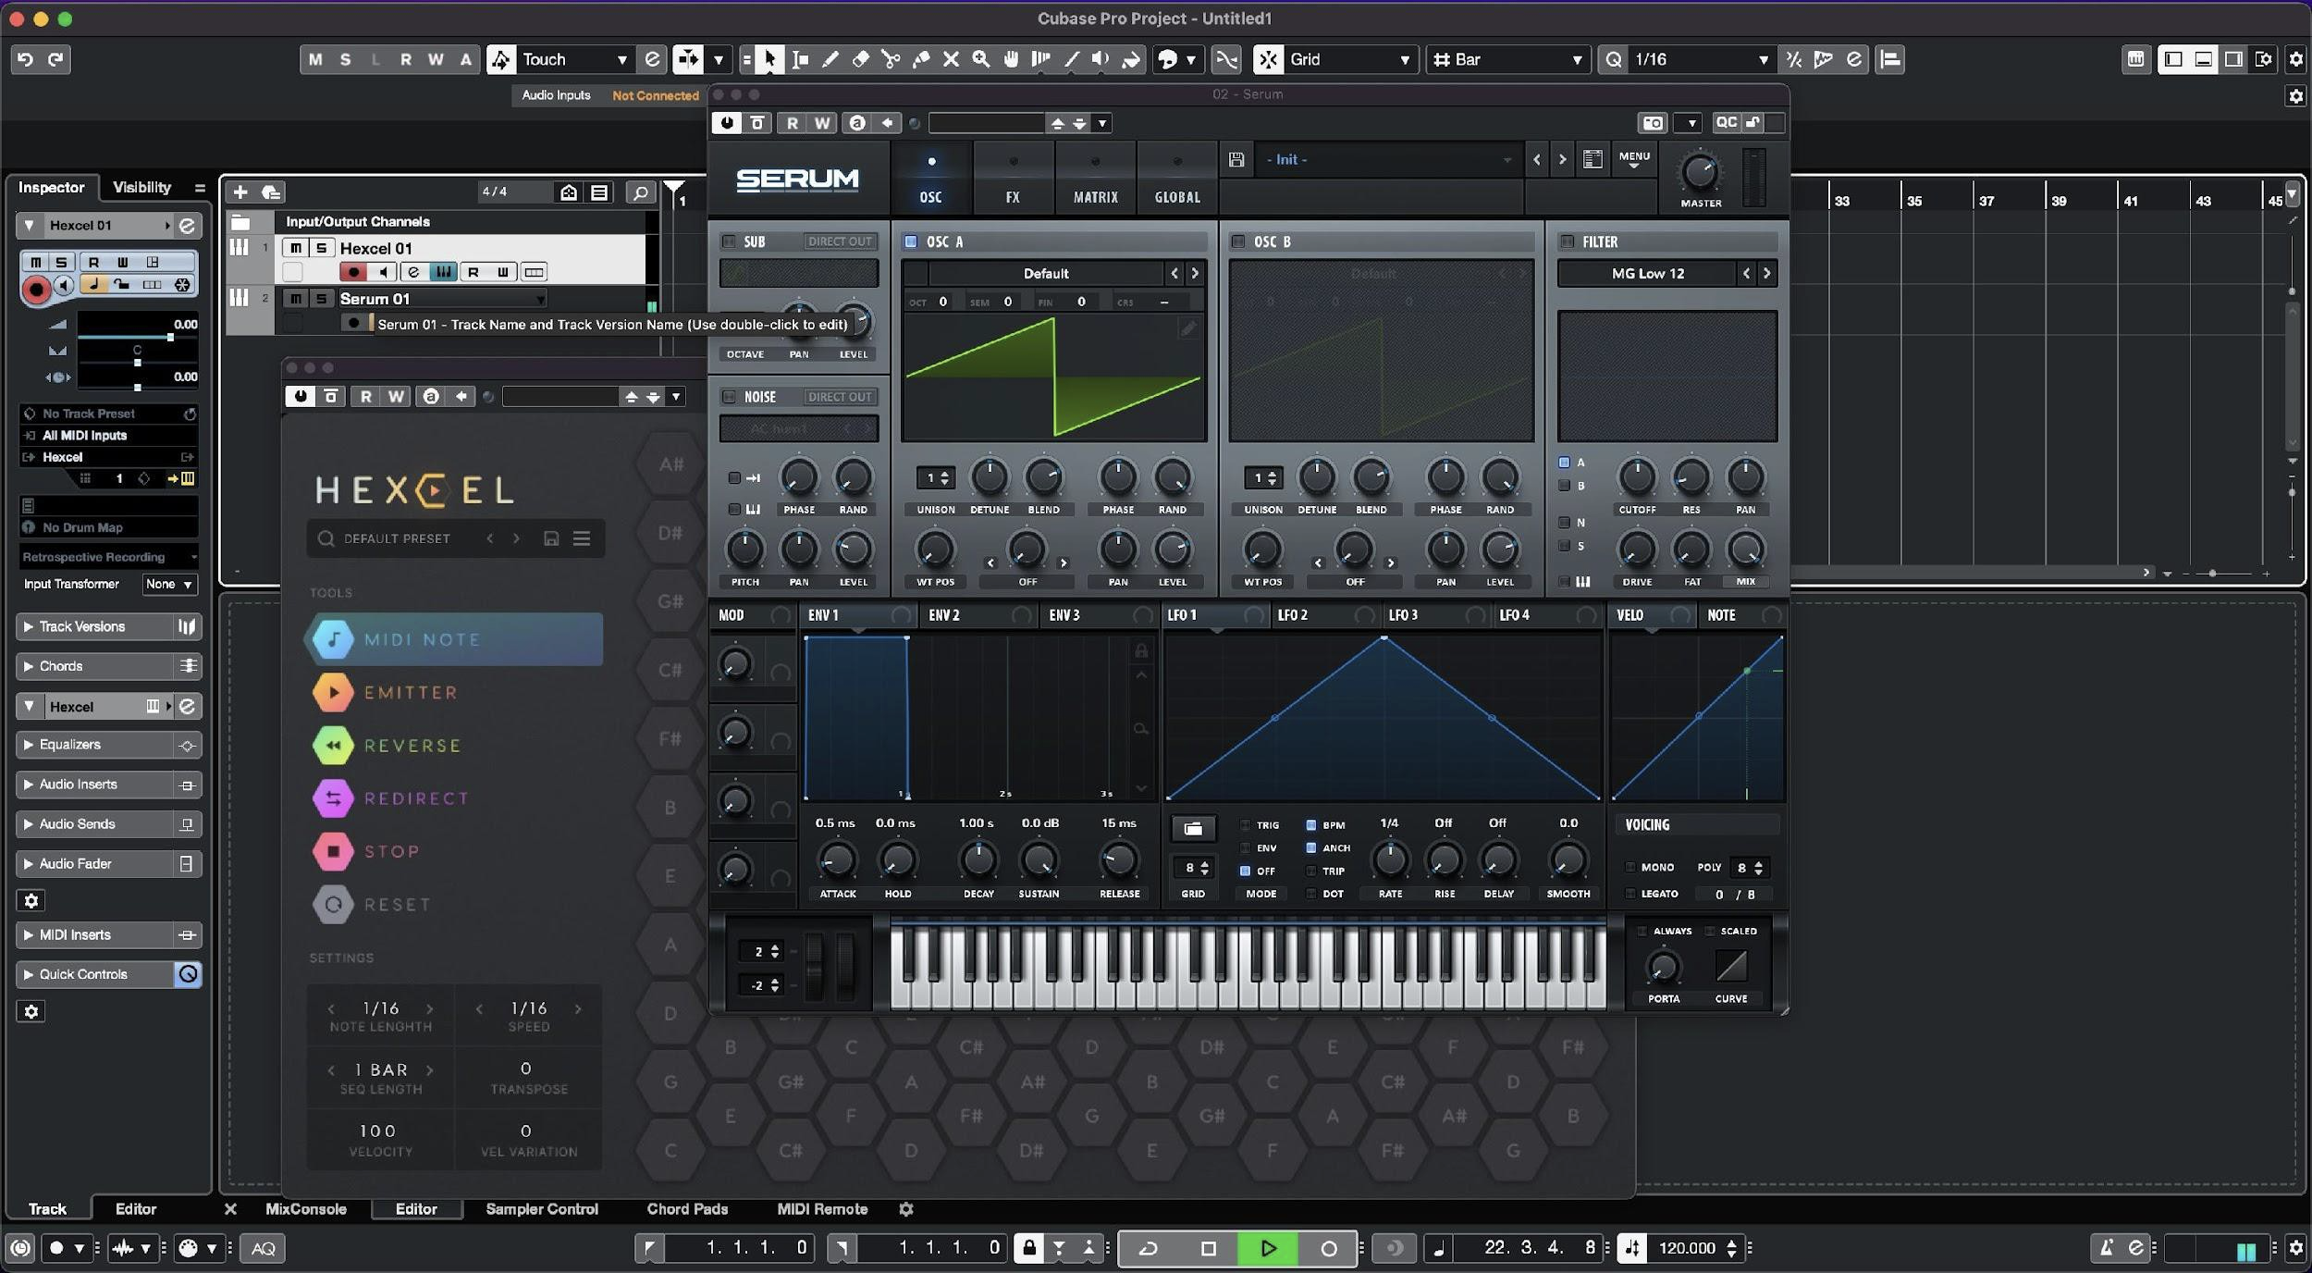Enable the Serum FILTER checkbox
This screenshot has width=2312, height=1273.
(1567, 241)
